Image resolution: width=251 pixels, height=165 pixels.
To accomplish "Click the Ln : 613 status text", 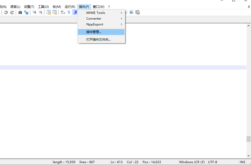I will [117, 162].
